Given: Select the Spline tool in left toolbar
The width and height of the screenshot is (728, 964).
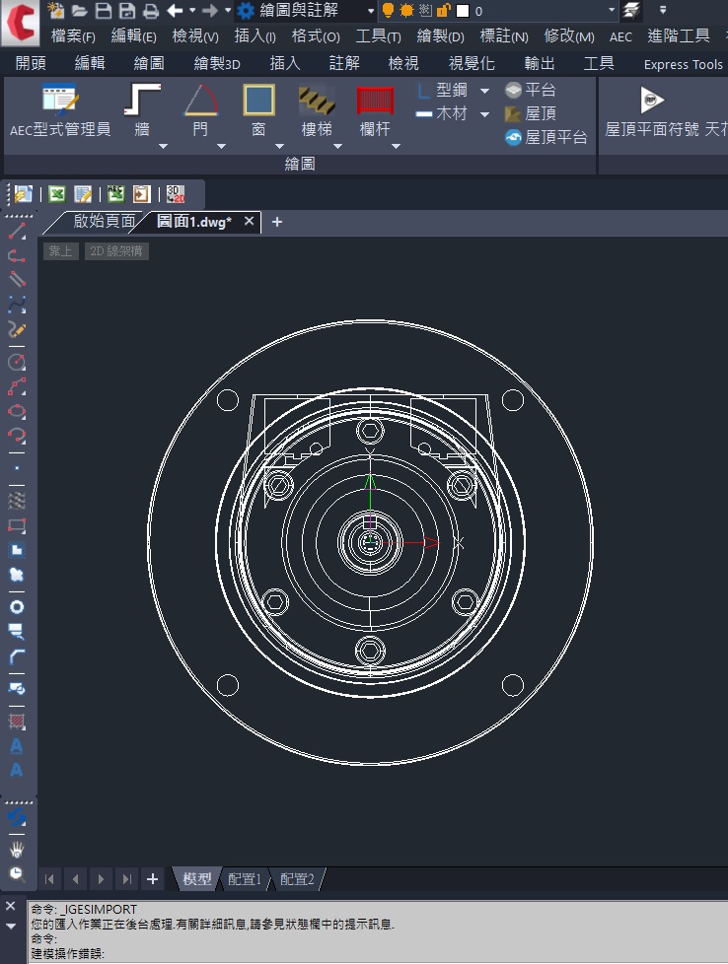Looking at the screenshot, I should 17,305.
